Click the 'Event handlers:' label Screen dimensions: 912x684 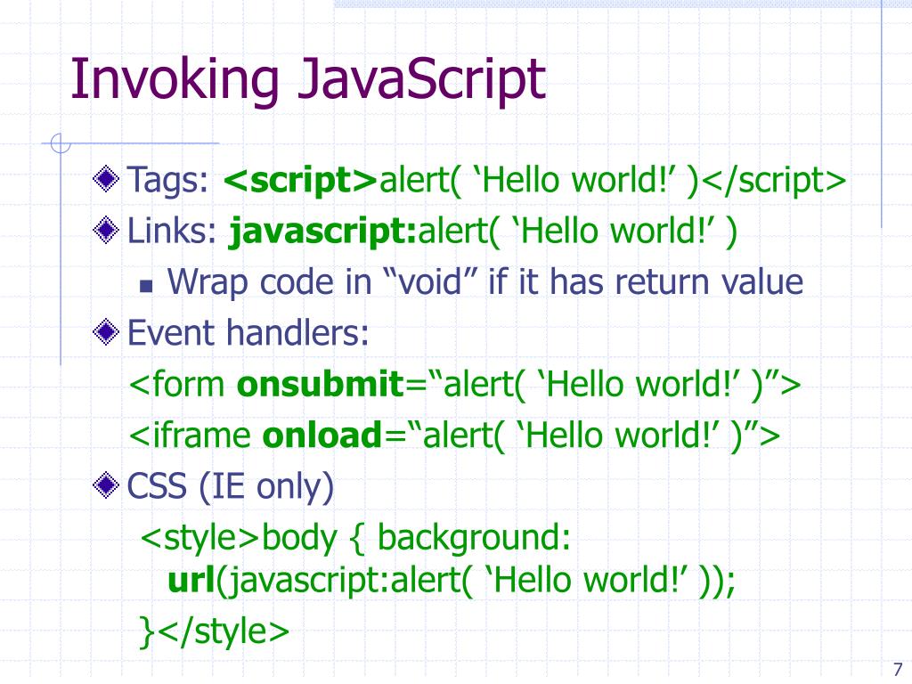(248, 333)
